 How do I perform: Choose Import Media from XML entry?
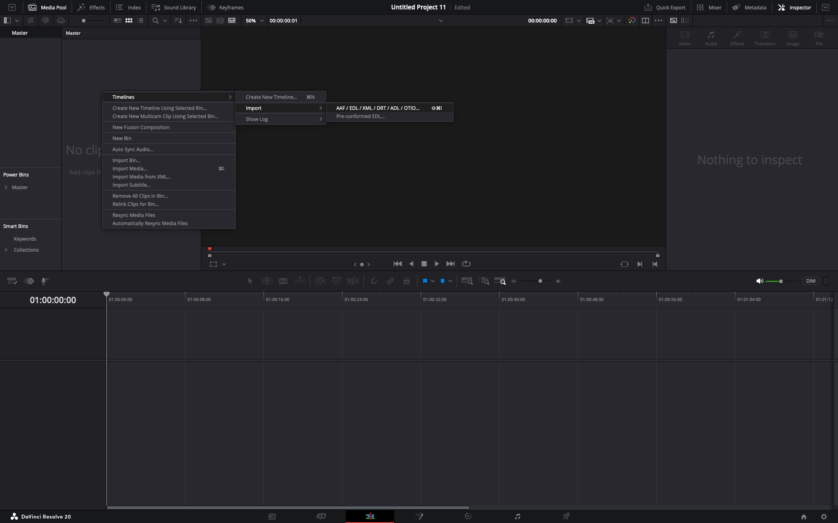pyautogui.click(x=169, y=177)
